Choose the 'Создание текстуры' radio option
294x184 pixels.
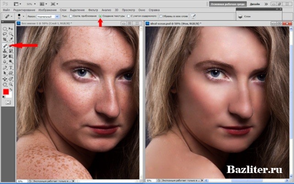pos(100,16)
